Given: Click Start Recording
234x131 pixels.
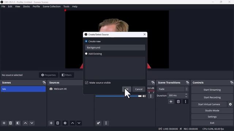Looking at the screenshot, I should (x=212, y=98).
